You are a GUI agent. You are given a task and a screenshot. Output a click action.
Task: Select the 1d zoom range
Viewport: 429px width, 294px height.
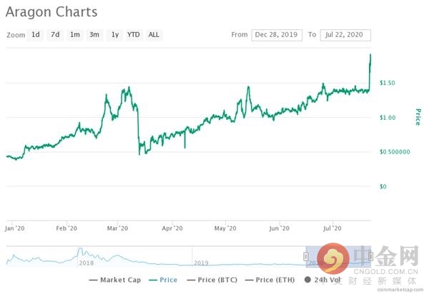(x=36, y=34)
